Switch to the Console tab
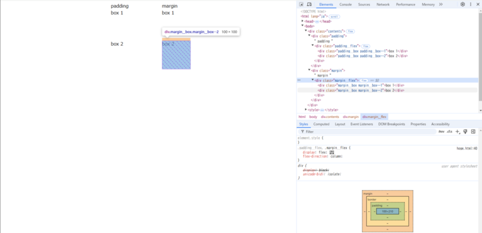Image resolution: width=482 pixels, height=233 pixels. [345, 4]
